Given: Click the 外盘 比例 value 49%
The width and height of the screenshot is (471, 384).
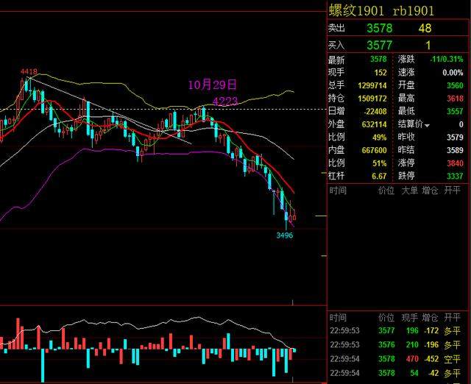Looking at the screenshot, I should coord(380,138).
